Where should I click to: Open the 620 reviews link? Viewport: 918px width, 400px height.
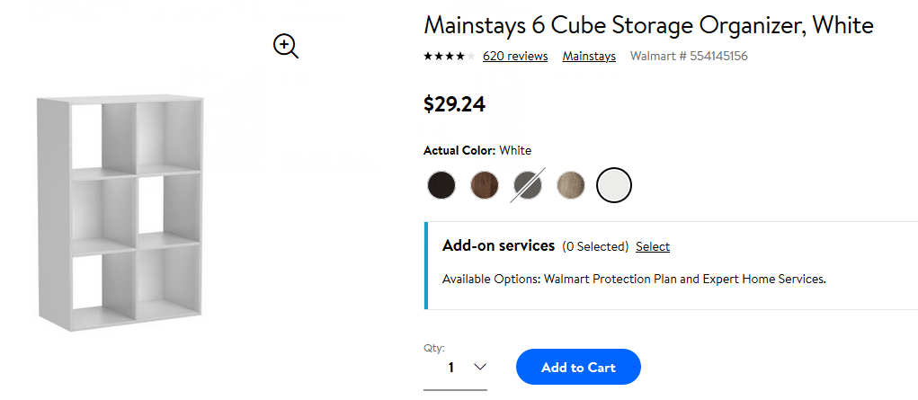pyautogui.click(x=515, y=57)
